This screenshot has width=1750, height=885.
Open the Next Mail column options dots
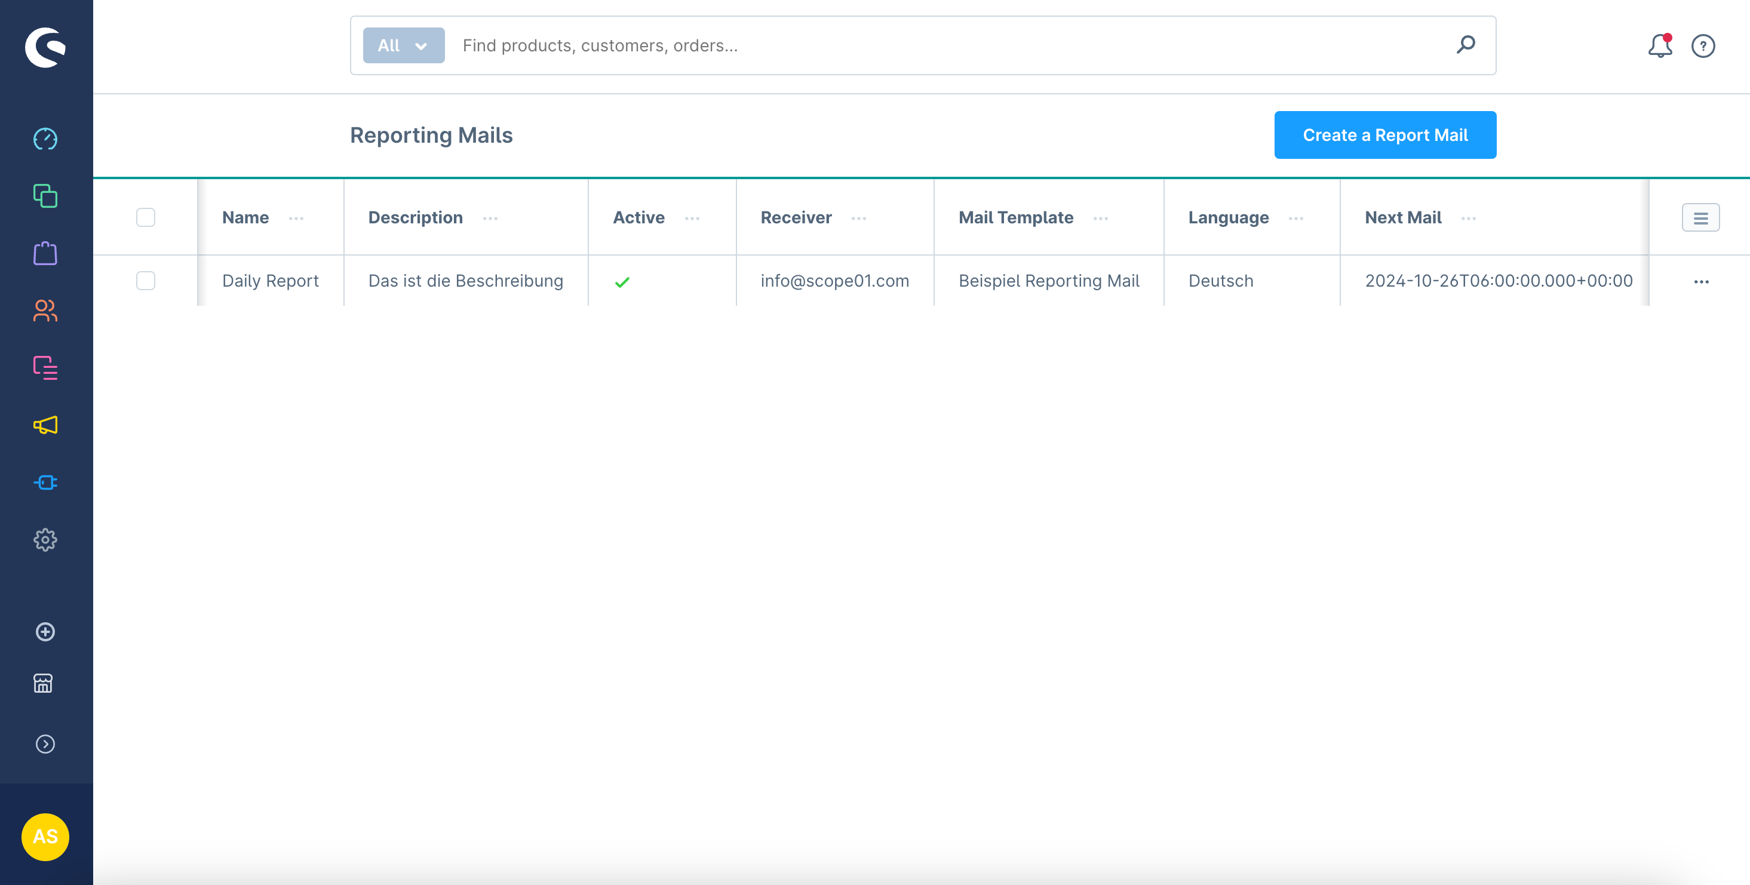click(1469, 218)
